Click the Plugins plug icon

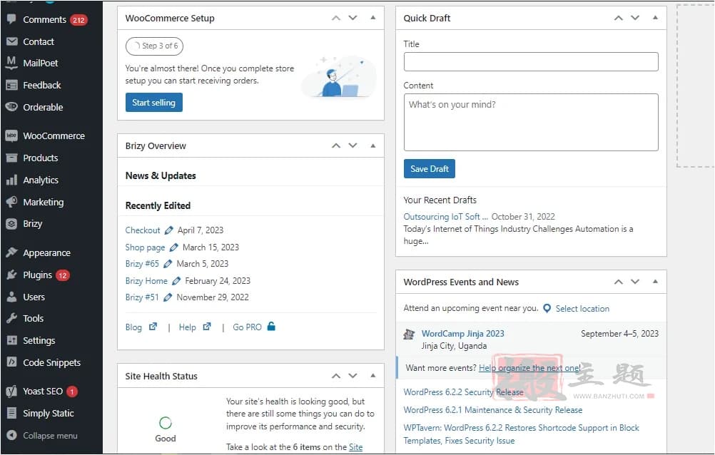(11, 275)
